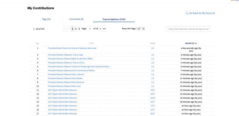This screenshot has height=116, width=239.
Task: Open President Barack Obama's Trip to Italy
Action: [x=65, y=55]
